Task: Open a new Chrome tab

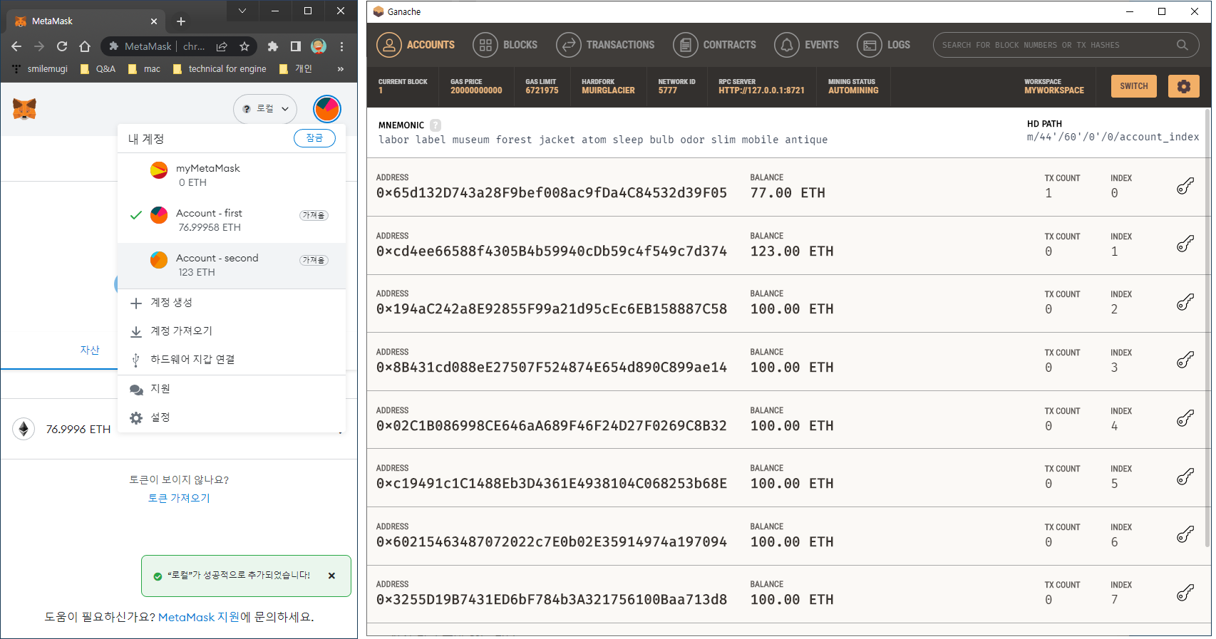Action: 181,21
